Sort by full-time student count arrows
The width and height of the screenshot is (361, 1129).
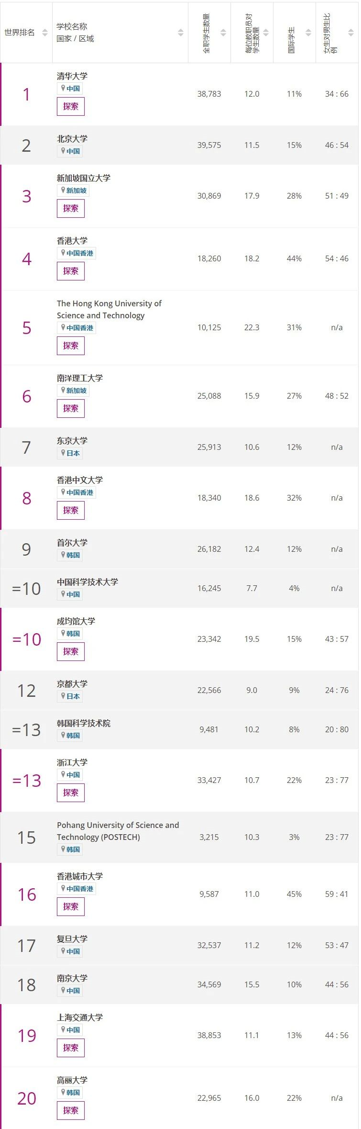point(223,33)
